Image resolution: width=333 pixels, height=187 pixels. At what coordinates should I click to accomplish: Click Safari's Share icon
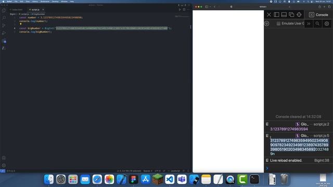point(319,7)
